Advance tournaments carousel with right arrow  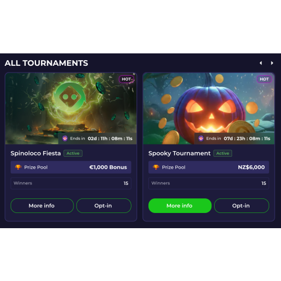pyautogui.click(x=272, y=63)
